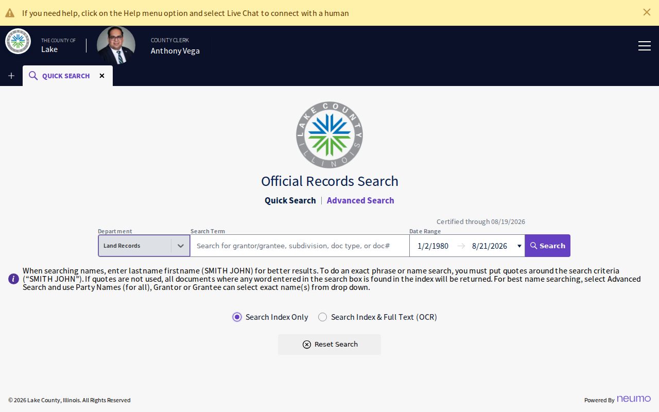The height and width of the screenshot is (412, 659).
Task: Open the hamburger menu
Action: [645, 46]
